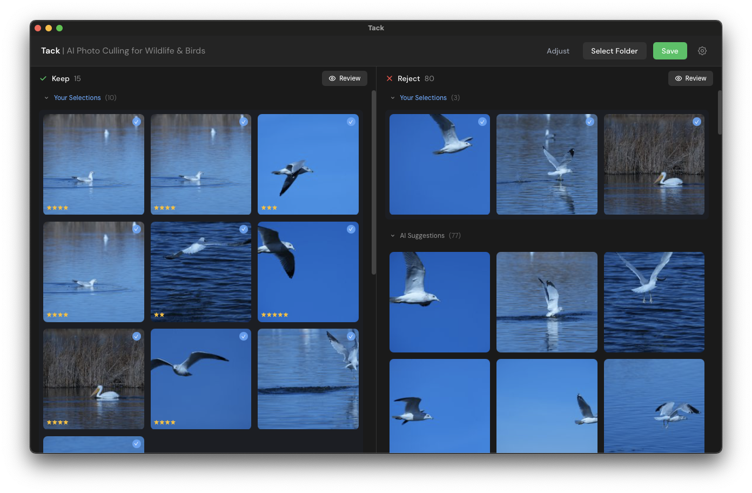
Task: Click the four-star rating on first kept photo
Action: (x=57, y=207)
